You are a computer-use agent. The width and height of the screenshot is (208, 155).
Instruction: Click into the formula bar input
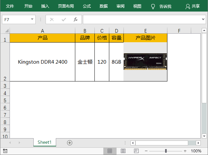pyautogui.click(x=142, y=19)
